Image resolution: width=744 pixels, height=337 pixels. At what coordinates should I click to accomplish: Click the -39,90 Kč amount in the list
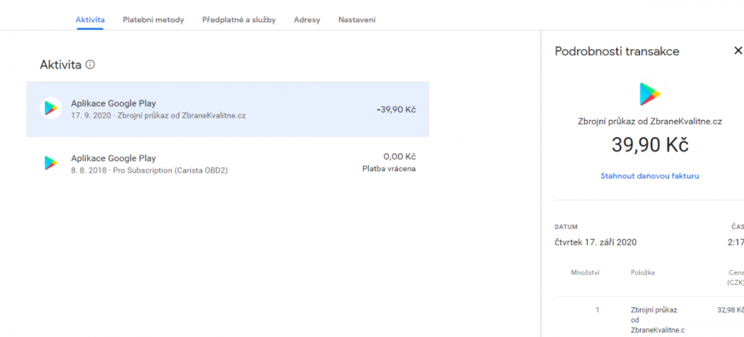coord(396,109)
